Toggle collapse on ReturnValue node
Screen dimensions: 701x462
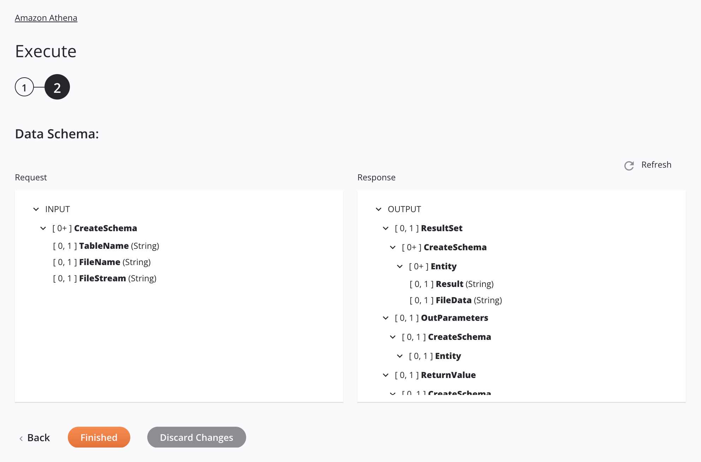tap(386, 375)
